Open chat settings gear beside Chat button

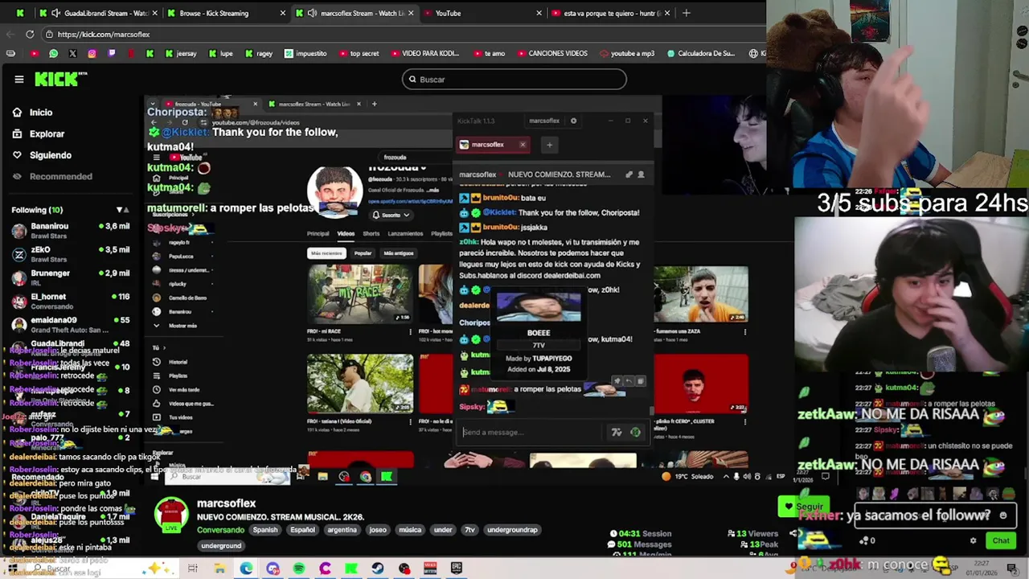974,541
